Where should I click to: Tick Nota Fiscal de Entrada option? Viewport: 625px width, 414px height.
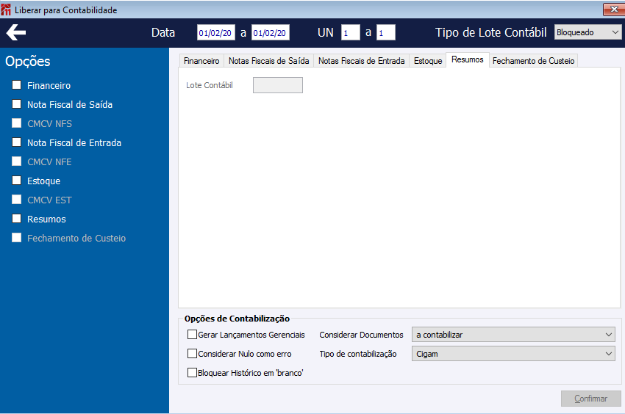(16, 142)
